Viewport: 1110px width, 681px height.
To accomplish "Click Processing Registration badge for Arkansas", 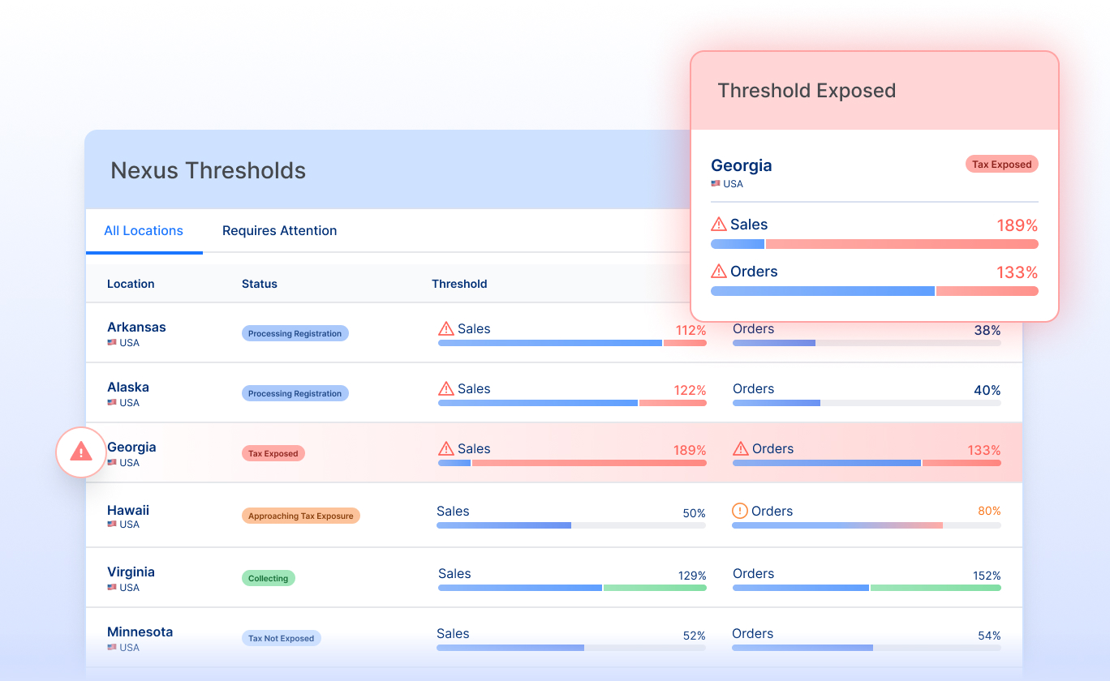I will (295, 333).
